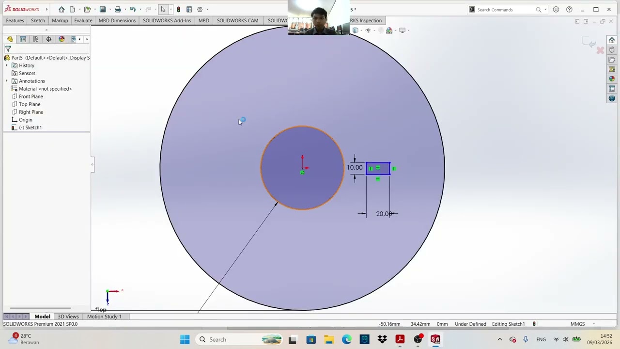
Task: Save the part with the Save icon
Action: (x=102, y=9)
